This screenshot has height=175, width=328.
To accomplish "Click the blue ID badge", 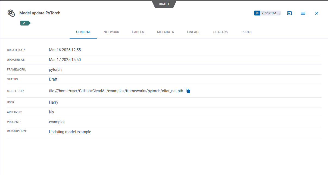I will coord(257,13).
